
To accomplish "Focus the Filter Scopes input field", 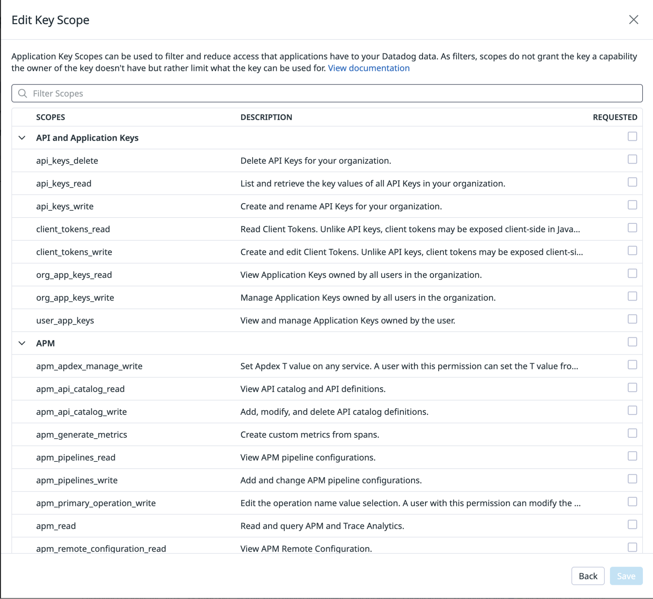I will point(327,93).
